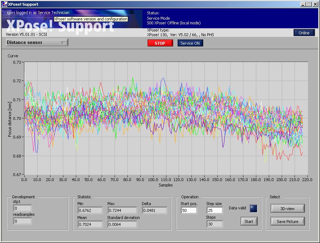Click the 'Focus distance [mm]' axis label

pos(10,119)
